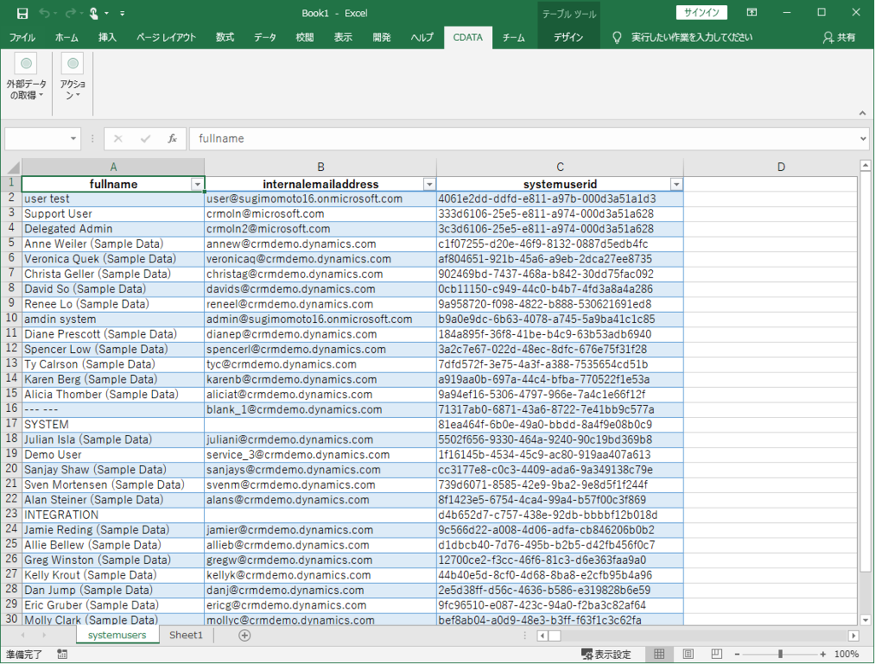Select column D header
The height and width of the screenshot is (664, 875).
tap(781, 167)
